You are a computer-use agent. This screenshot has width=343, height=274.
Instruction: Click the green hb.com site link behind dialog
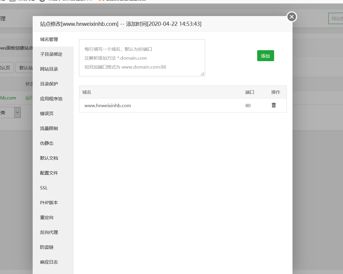pyautogui.click(x=8, y=98)
